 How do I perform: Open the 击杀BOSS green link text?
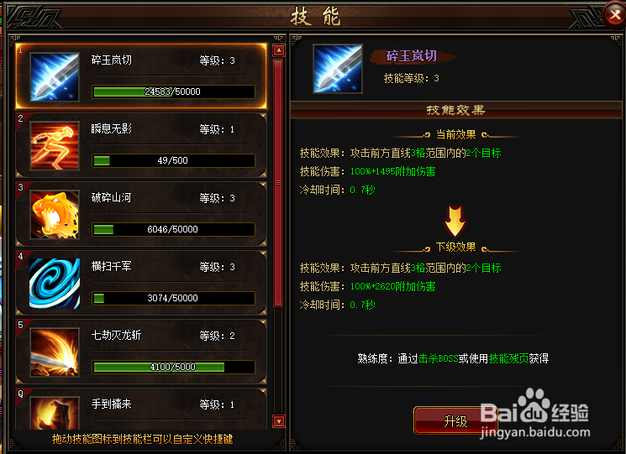pos(438,358)
